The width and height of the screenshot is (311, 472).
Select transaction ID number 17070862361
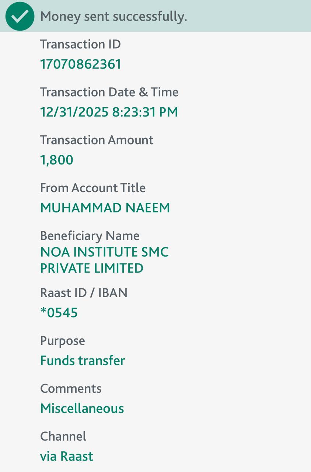(81, 64)
